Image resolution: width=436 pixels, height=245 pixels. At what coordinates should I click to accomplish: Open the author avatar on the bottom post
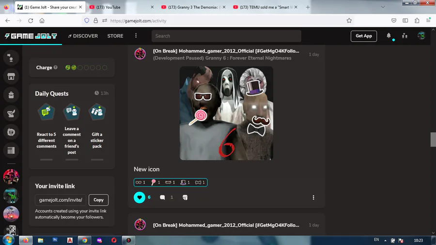click(x=140, y=225)
